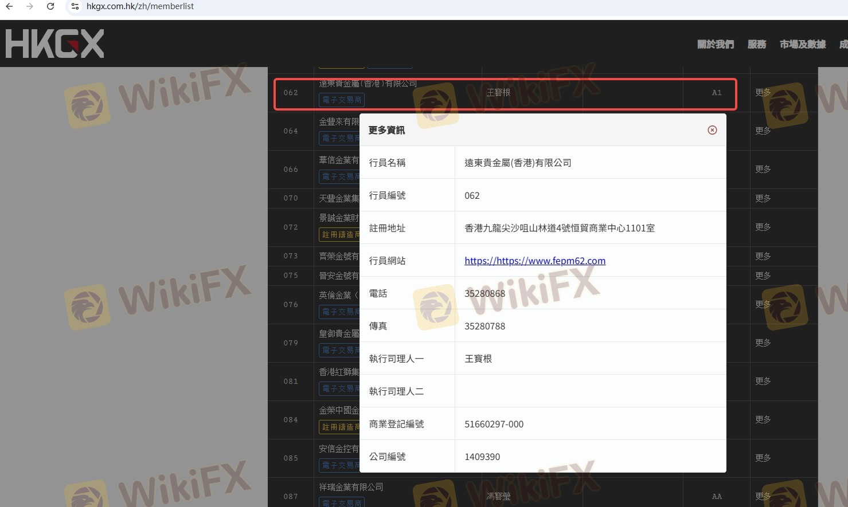Show 更多 info for member 087

tap(763, 496)
